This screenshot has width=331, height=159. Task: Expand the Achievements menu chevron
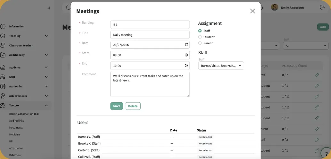coord(46,96)
